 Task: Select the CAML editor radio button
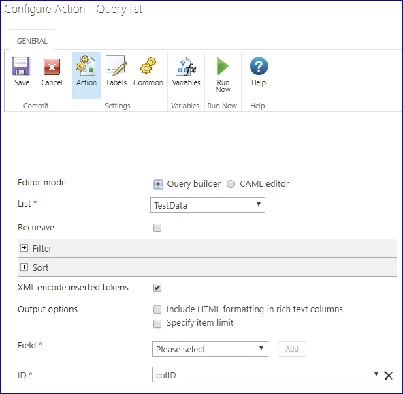(231, 184)
